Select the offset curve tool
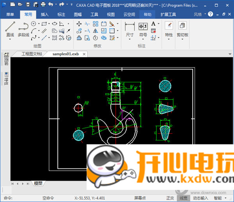 (79, 38)
